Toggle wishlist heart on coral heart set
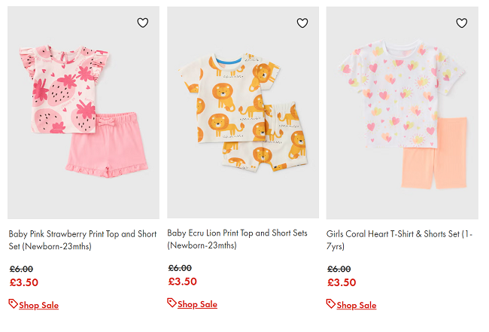The height and width of the screenshot is (332, 489). point(461,23)
